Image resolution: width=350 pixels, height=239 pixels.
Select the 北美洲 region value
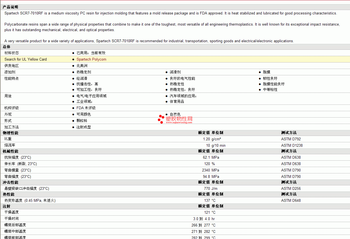tap(82, 66)
